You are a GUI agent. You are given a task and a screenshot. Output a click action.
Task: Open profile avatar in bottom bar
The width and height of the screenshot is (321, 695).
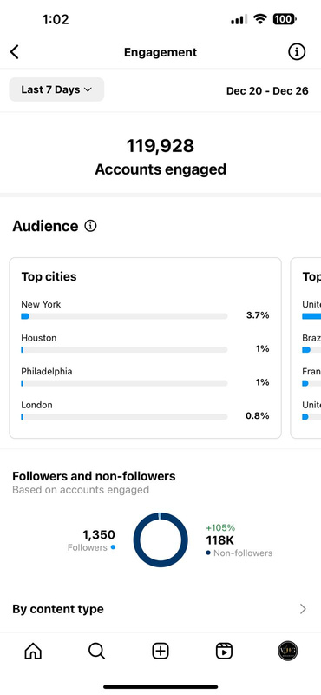(288, 651)
